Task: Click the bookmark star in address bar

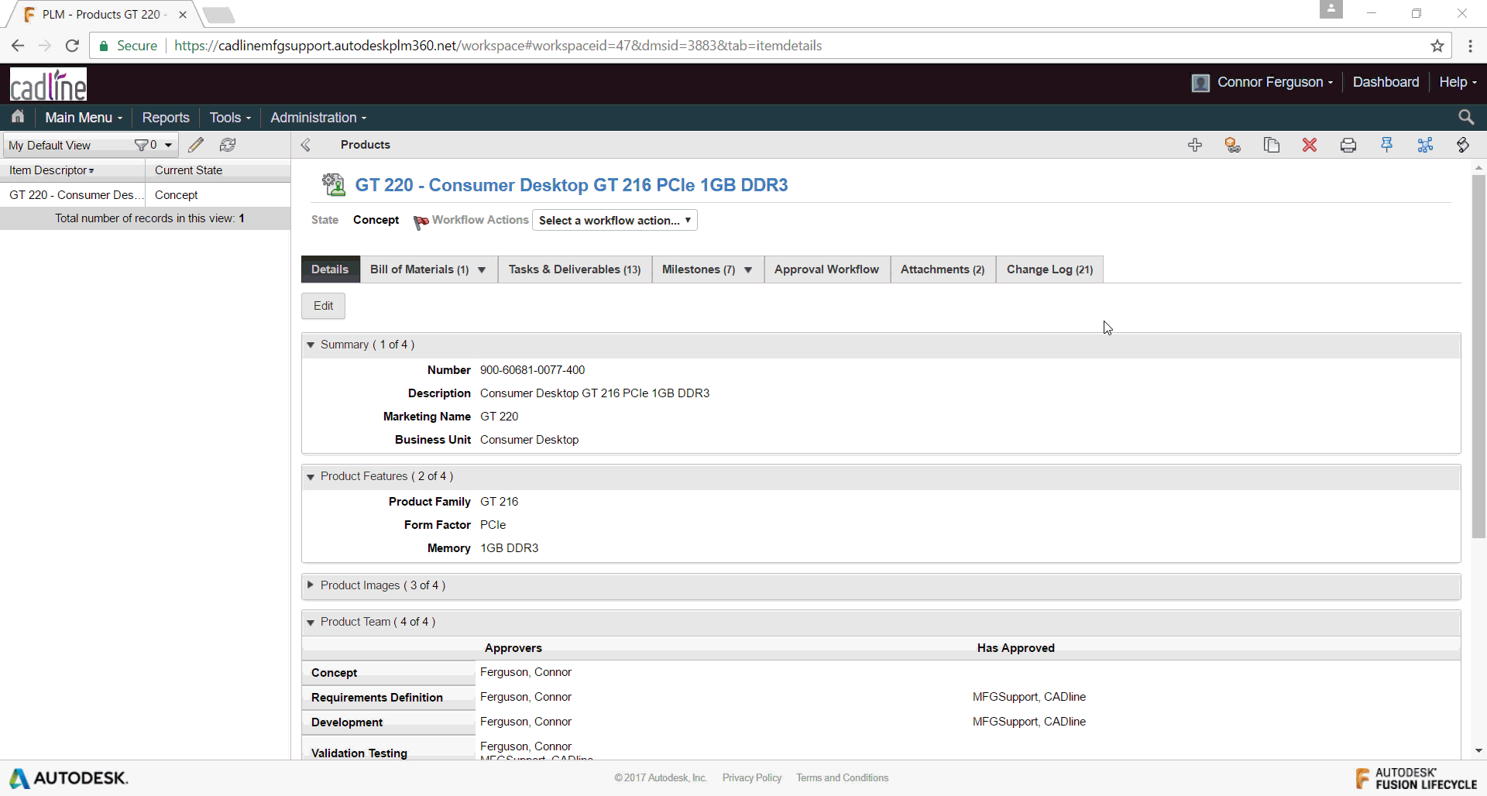Action: click(1437, 46)
